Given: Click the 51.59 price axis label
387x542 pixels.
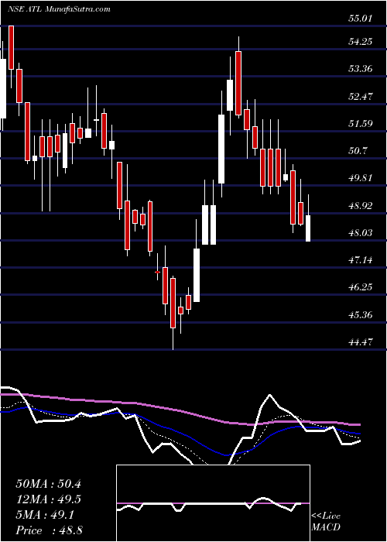Looking at the screenshot, I should pyautogui.click(x=361, y=123).
